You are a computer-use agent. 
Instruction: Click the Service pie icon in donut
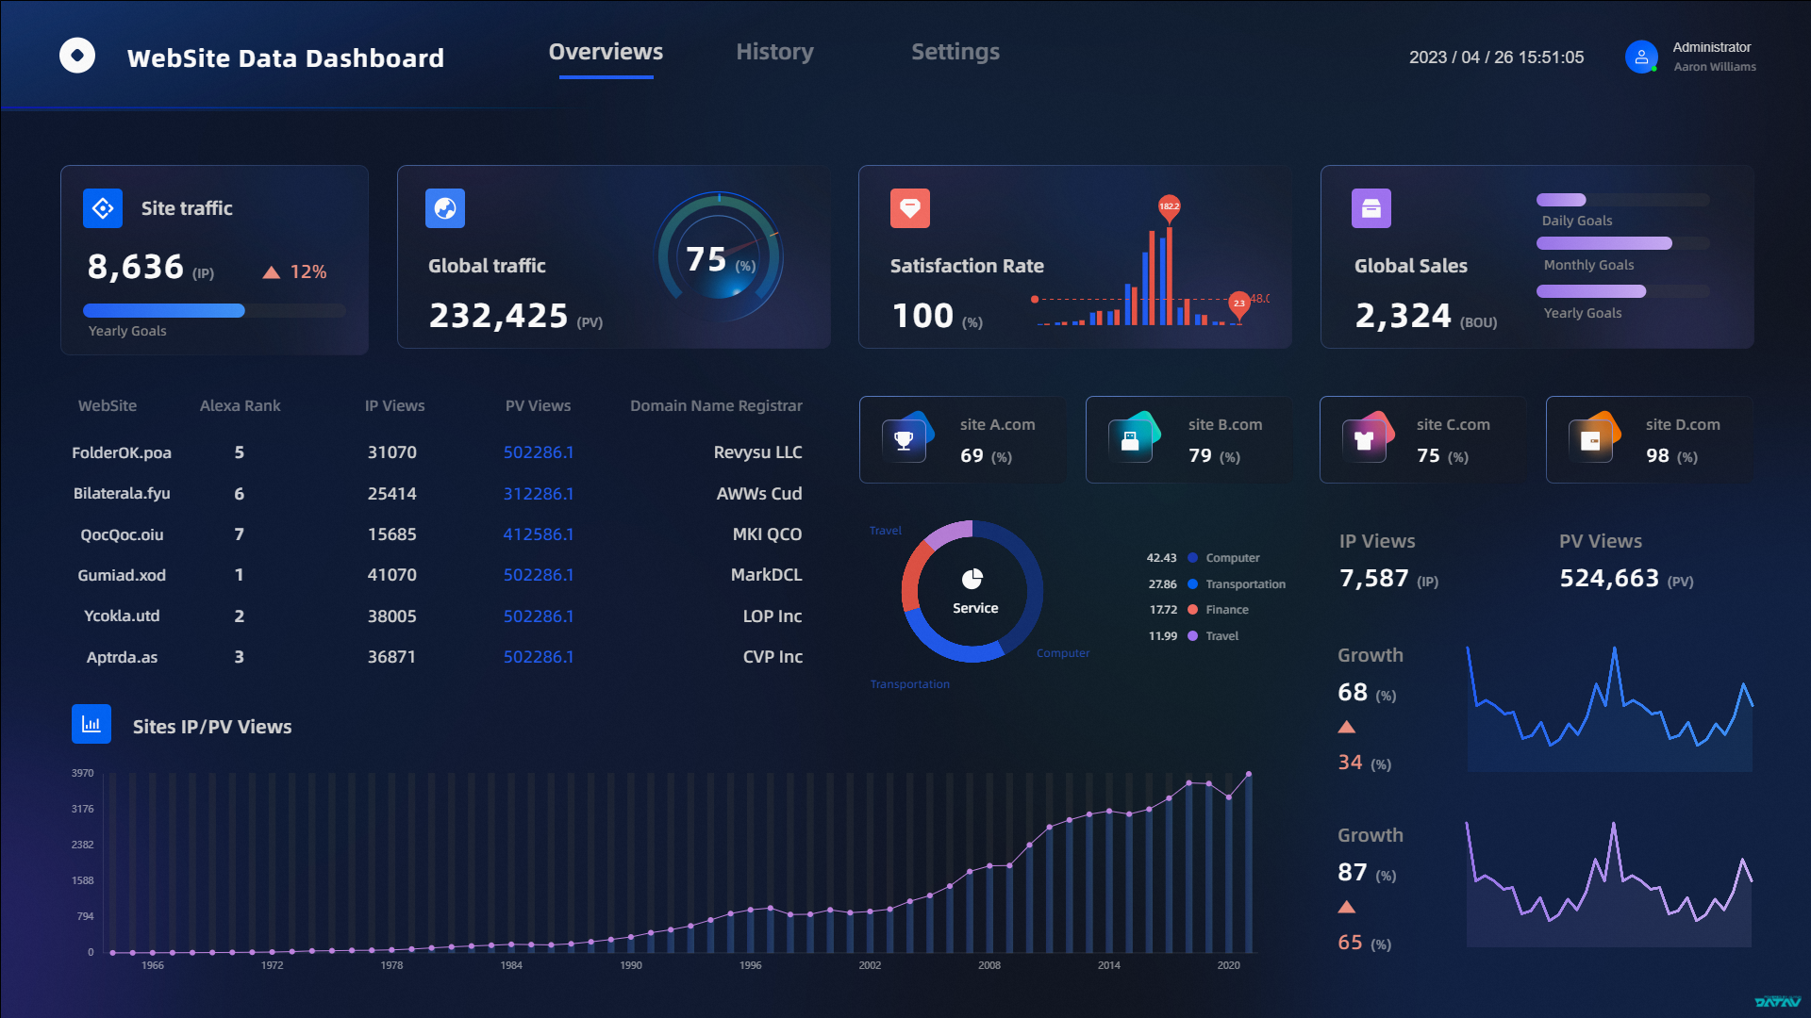(x=972, y=578)
